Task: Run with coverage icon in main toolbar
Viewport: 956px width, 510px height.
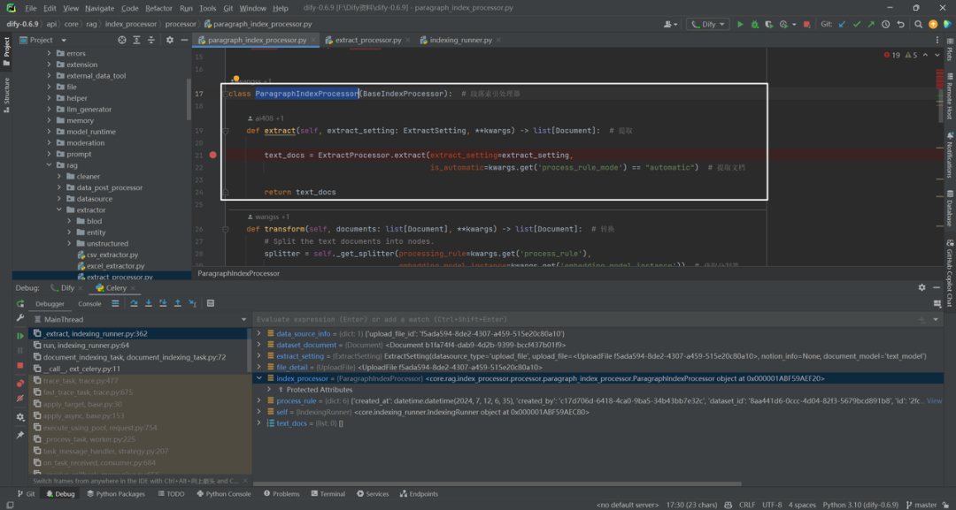Action: [x=769, y=25]
